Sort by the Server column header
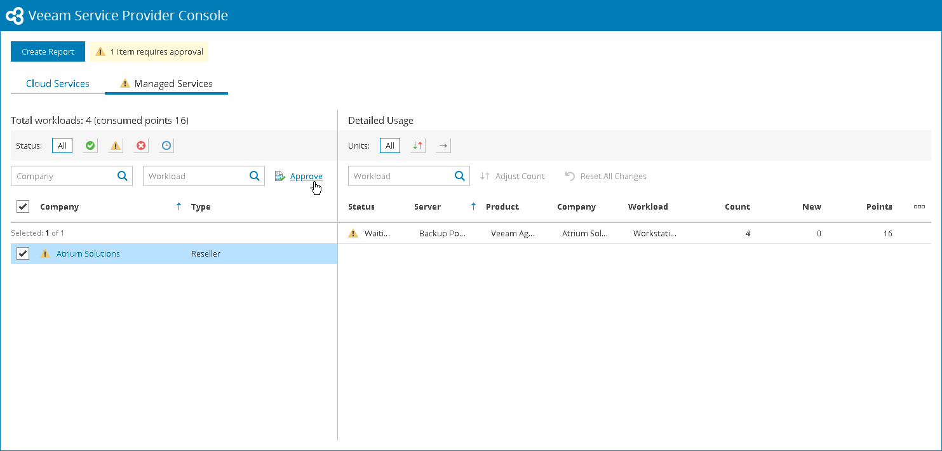This screenshot has height=451, width=942. pyautogui.click(x=427, y=206)
